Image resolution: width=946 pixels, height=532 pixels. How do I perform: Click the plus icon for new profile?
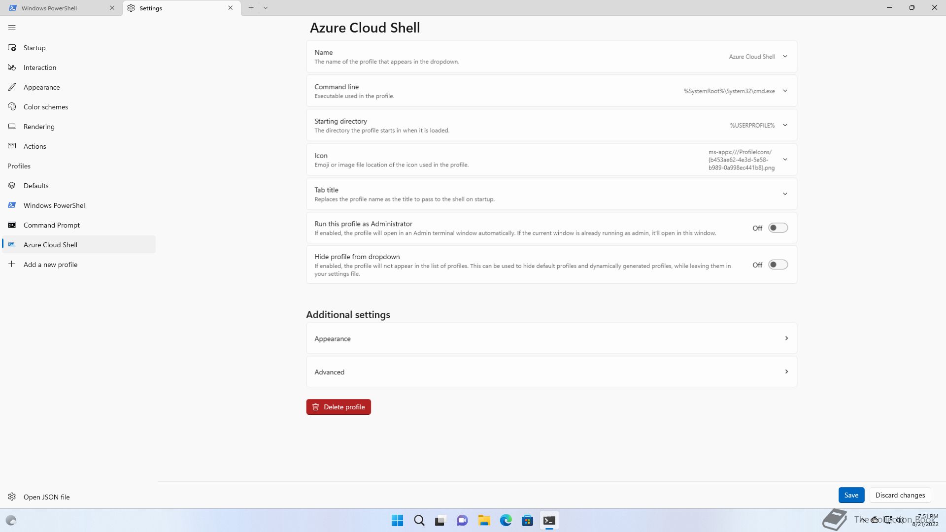pyautogui.click(x=12, y=265)
